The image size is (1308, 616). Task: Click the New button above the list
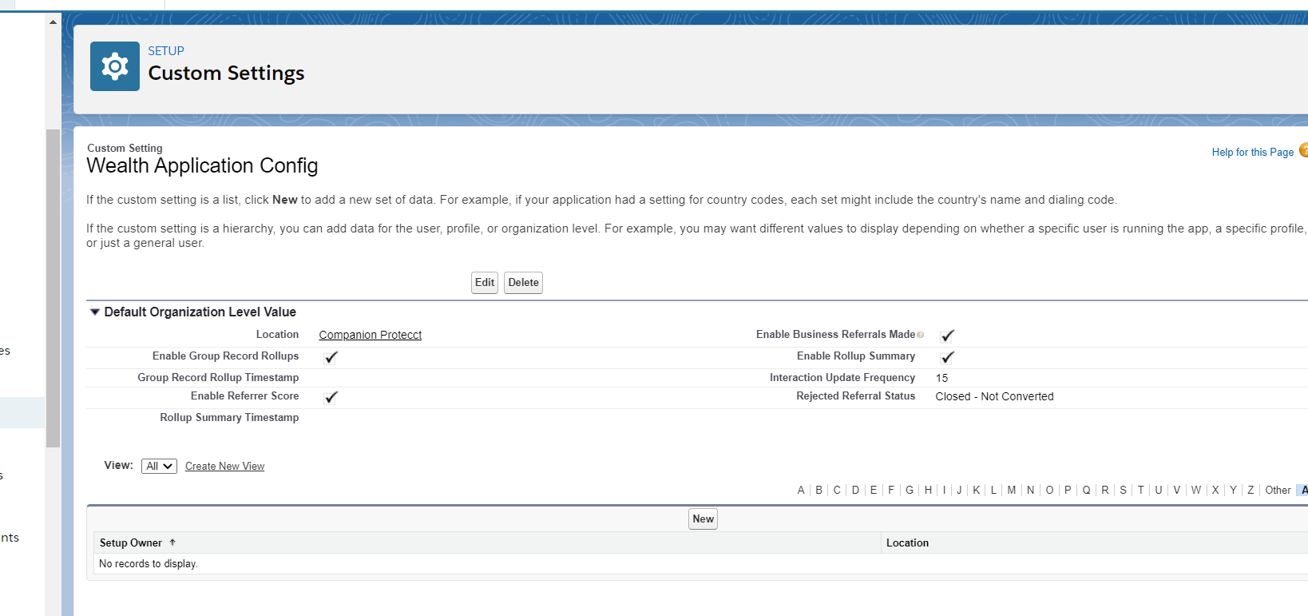tap(703, 519)
